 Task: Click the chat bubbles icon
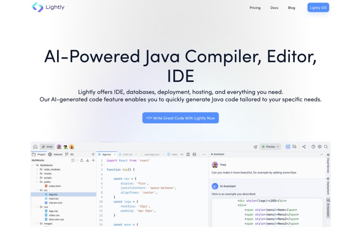point(294,146)
